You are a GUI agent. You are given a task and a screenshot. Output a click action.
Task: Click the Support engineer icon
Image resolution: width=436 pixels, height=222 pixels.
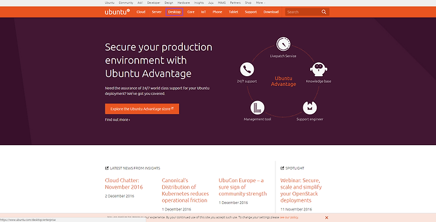tap(310, 108)
